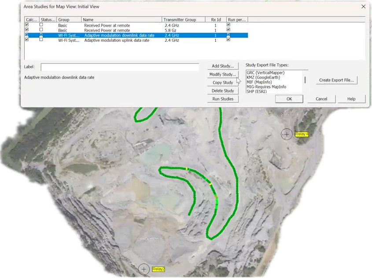Toggle Status checkbox for 2.4 GHz Received Power

click(x=41, y=25)
